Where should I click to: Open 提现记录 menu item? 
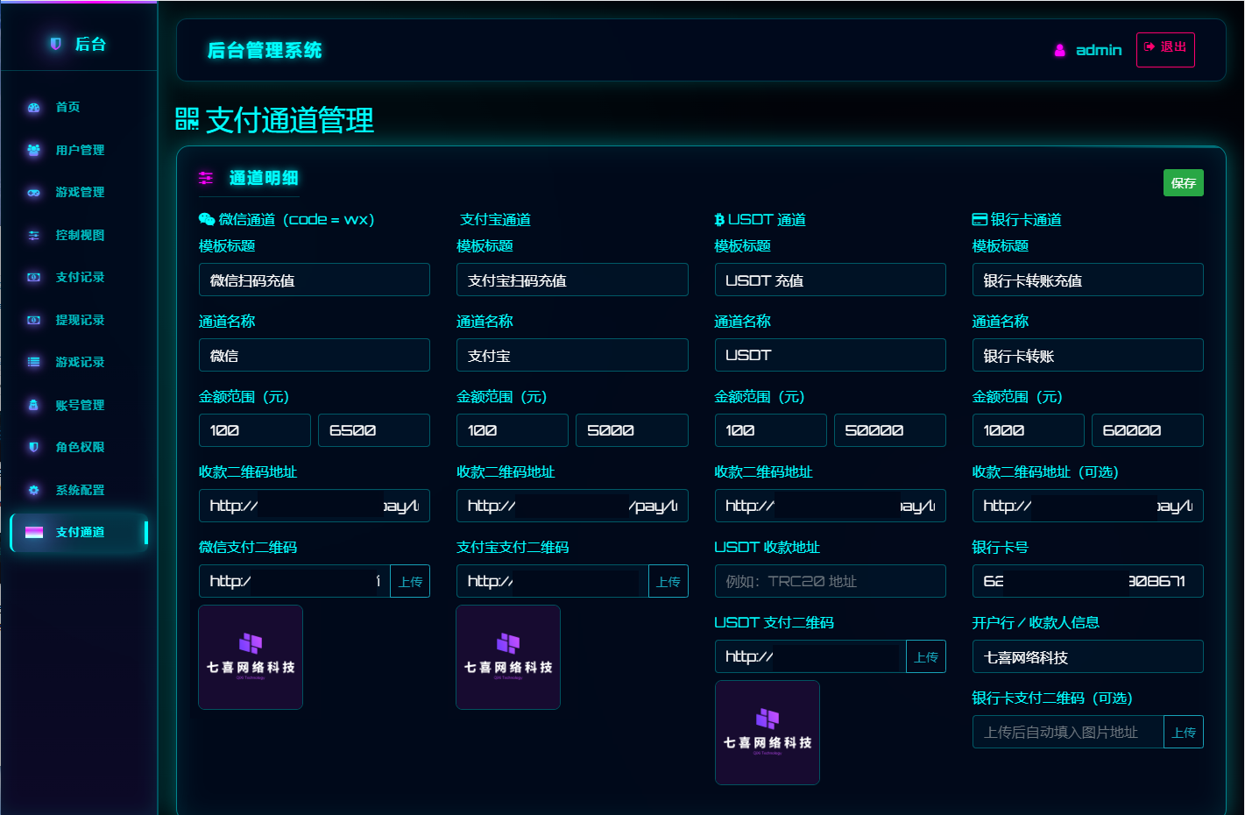(80, 320)
